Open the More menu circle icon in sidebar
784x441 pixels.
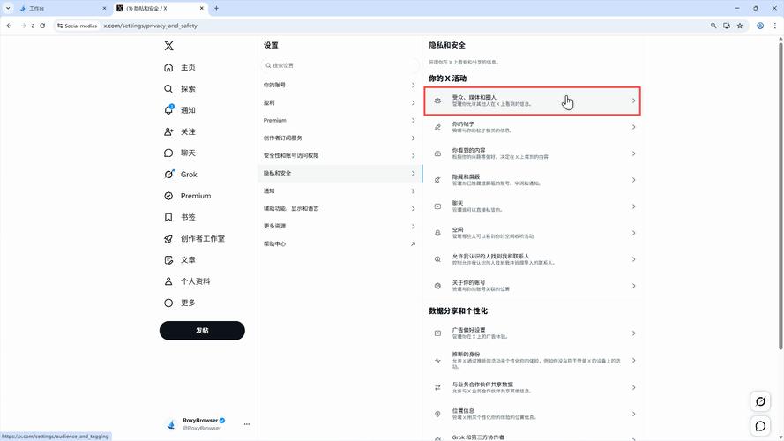coord(168,303)
